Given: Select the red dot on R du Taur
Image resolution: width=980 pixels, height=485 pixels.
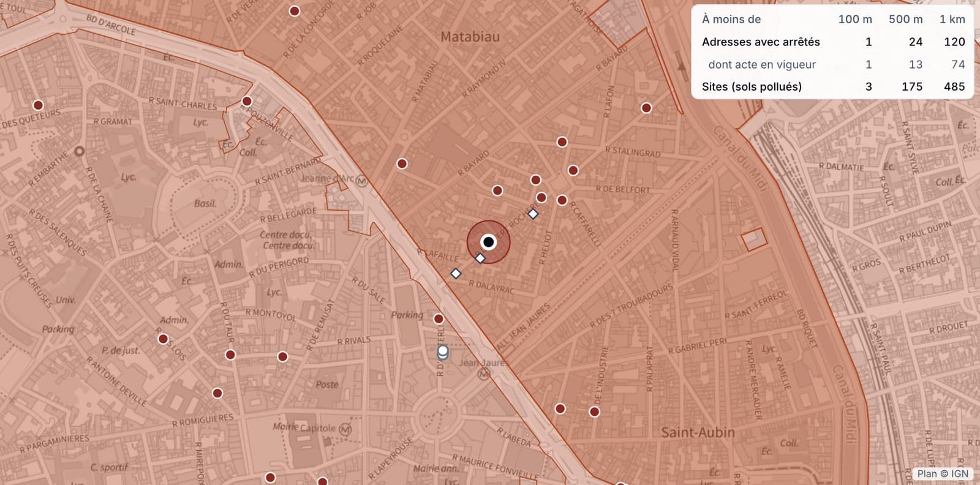Looking at the screenshot, I should (230, 355).
